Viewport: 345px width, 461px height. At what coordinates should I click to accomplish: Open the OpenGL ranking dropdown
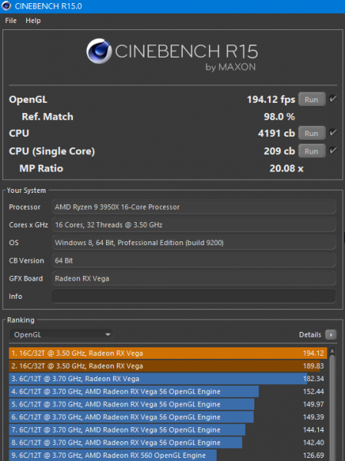(61, 334)
